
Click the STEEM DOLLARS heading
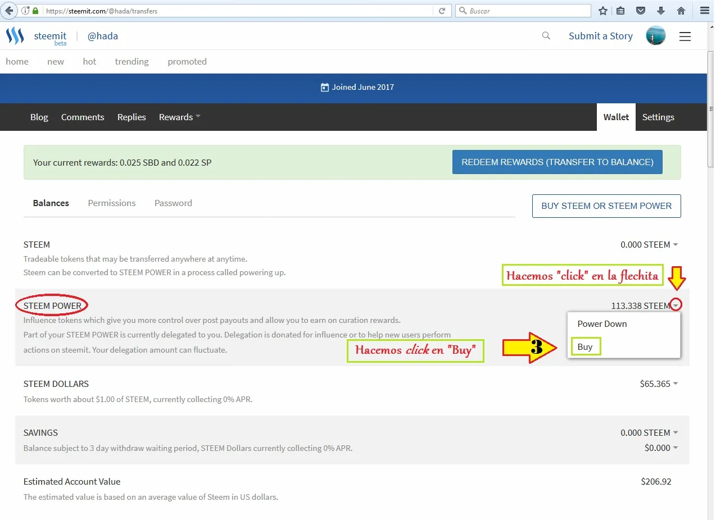[56, 384]
